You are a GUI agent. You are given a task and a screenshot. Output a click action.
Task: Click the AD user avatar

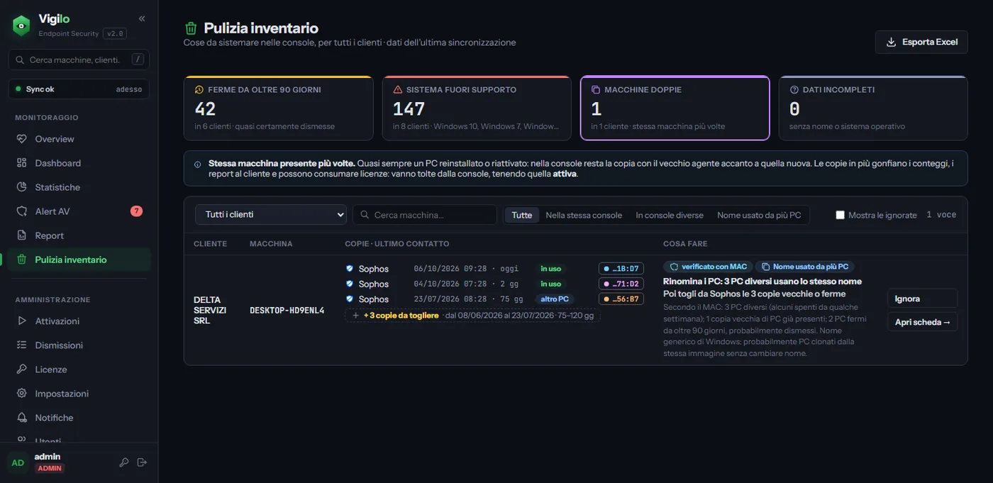click(x=18, y=462)
